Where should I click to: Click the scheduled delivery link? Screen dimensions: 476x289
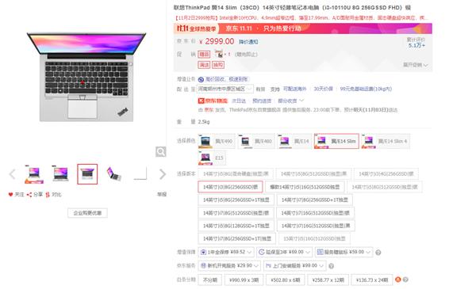click(x=262, y=101)
